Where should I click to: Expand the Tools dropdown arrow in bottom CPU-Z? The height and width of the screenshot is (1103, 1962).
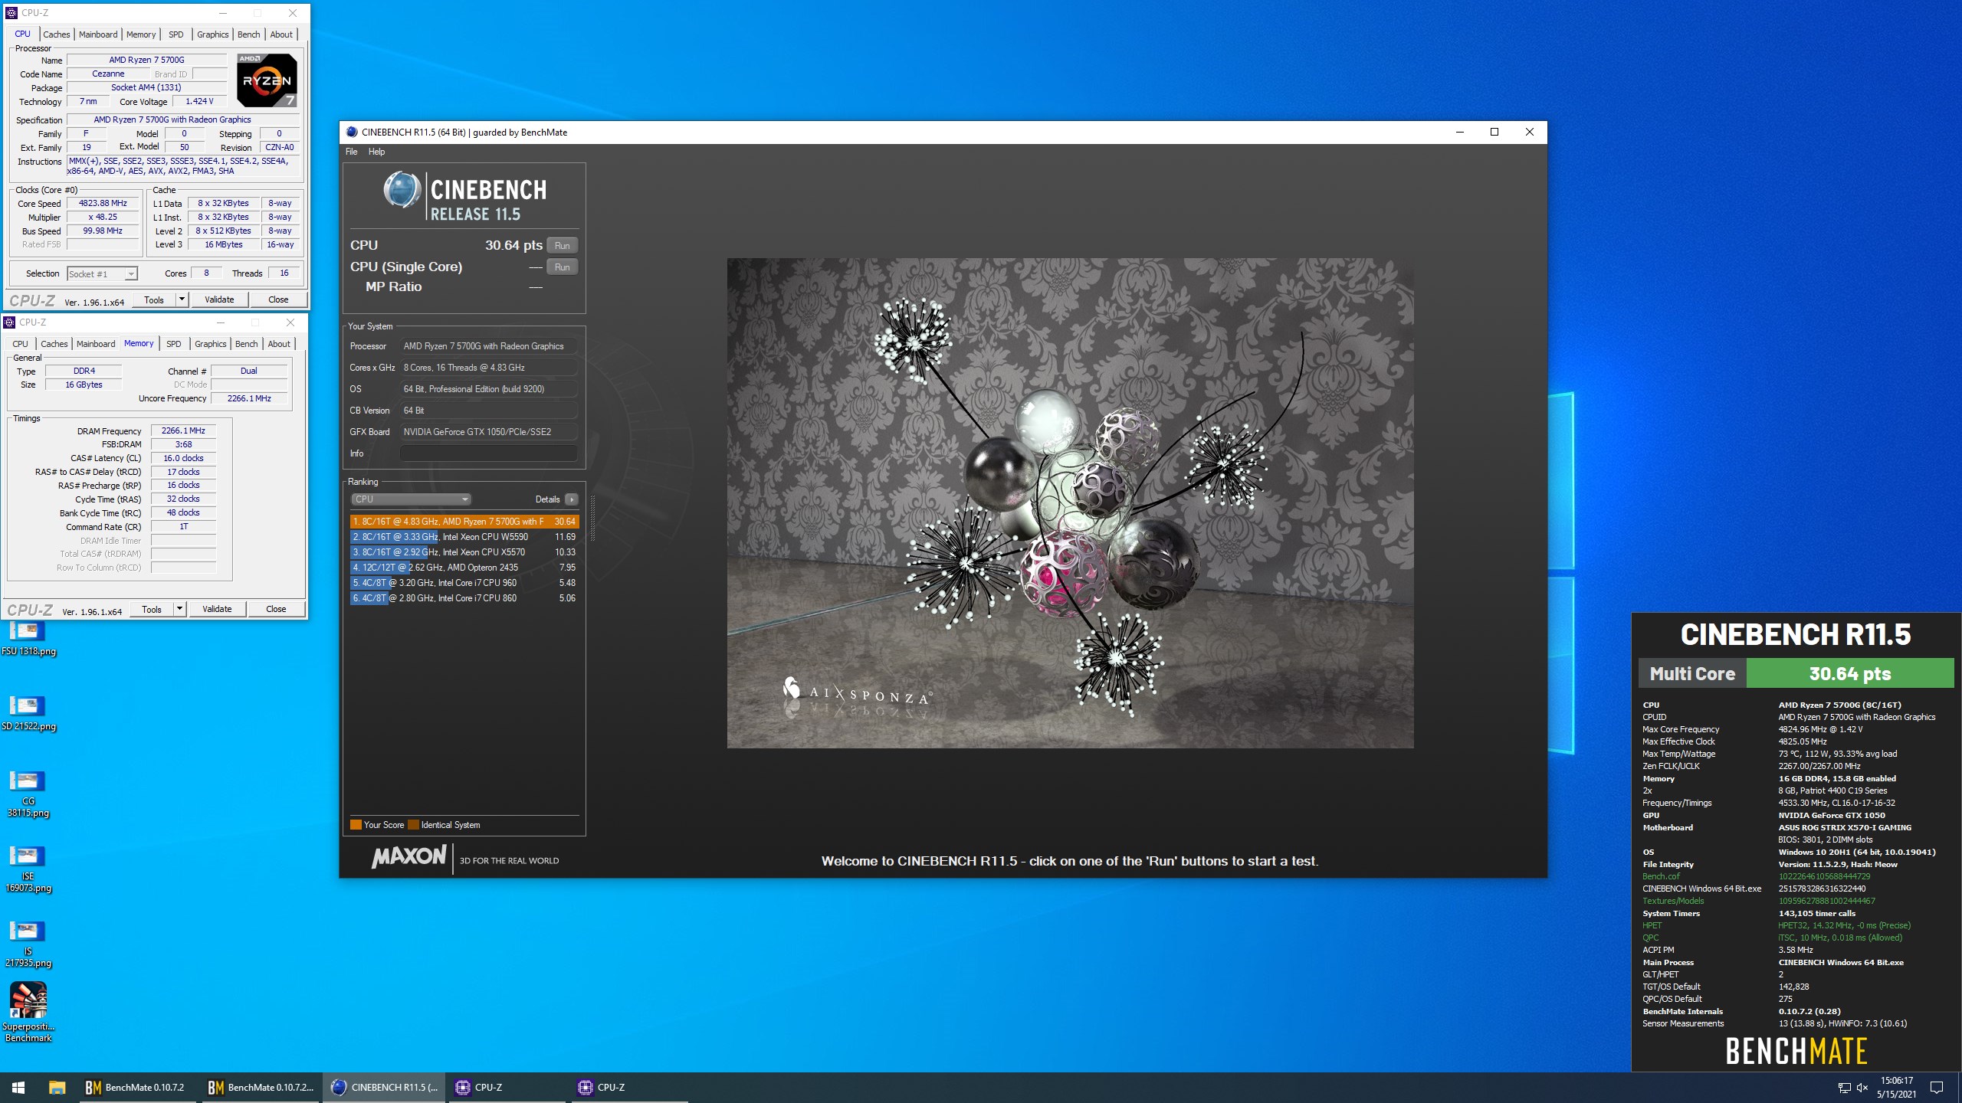click(x=179, y=609)
